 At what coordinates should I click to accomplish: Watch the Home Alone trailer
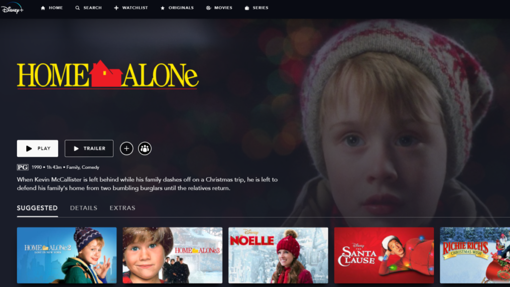click(89, 148)
